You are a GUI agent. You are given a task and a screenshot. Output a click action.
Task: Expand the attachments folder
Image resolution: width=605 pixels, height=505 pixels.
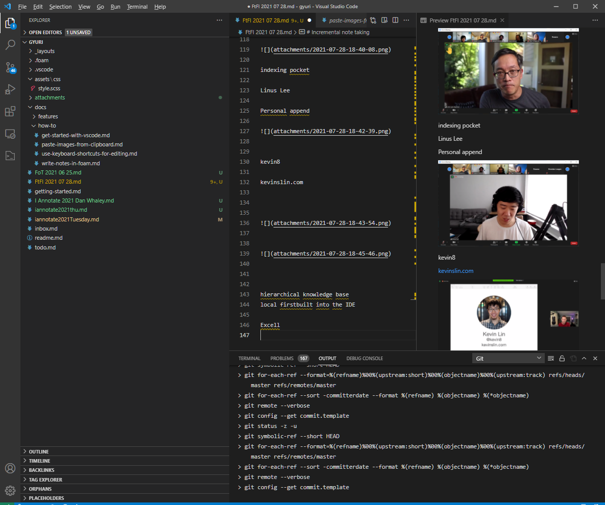[x=50, y=97]
